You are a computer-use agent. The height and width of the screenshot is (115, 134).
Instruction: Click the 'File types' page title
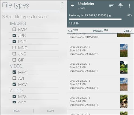click(16, 5)
